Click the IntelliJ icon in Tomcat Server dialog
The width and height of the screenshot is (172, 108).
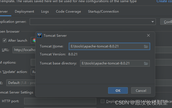40,35
